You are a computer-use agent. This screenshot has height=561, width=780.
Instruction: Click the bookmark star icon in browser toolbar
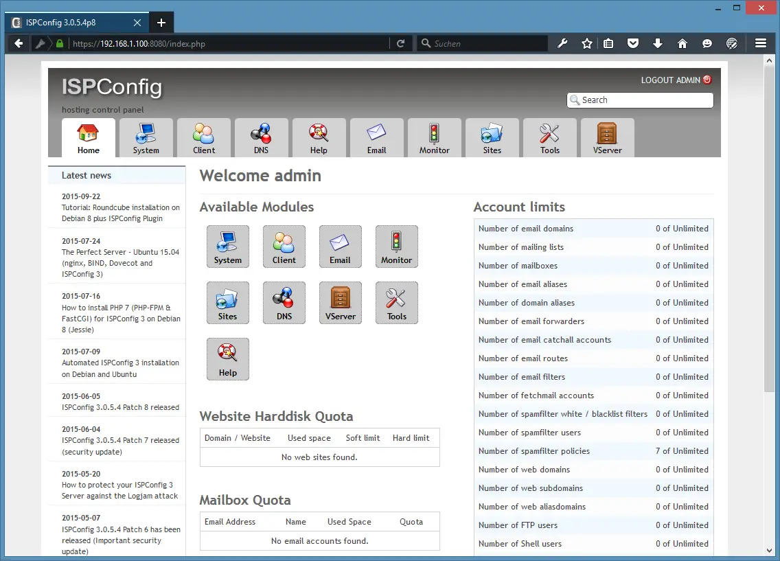587,44
